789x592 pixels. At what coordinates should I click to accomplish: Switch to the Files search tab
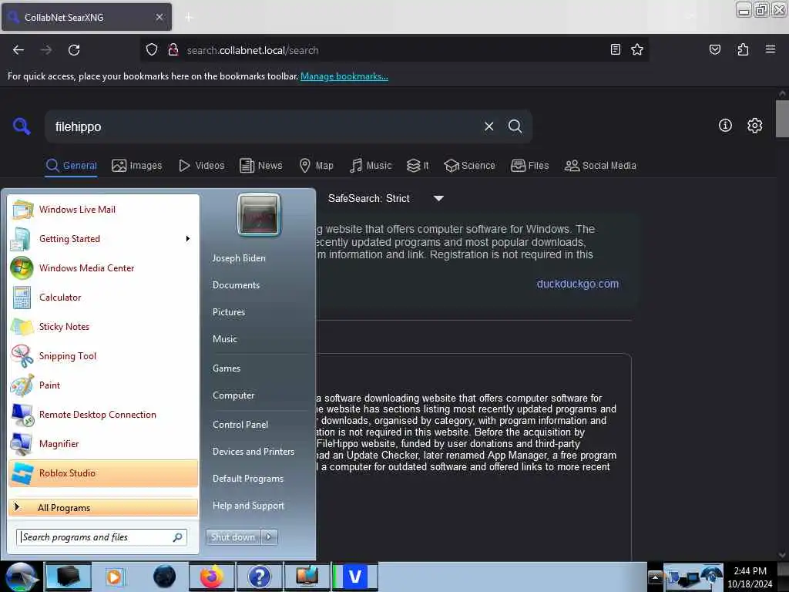(529, 166)
